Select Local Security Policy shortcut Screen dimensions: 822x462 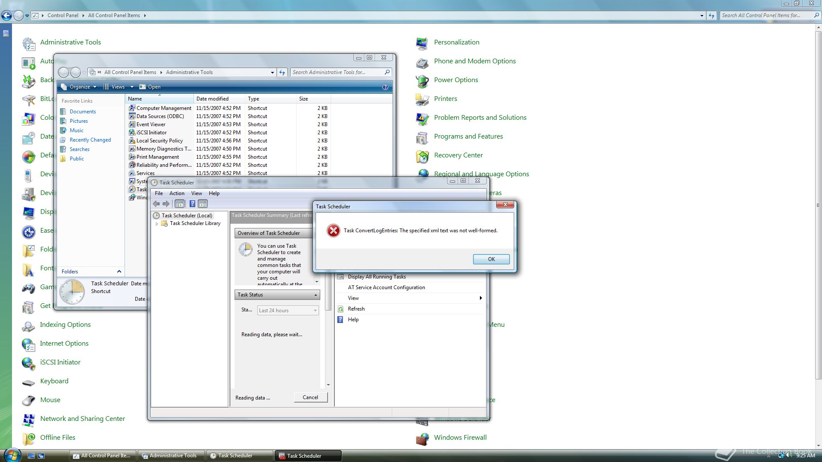click(160, 141)
